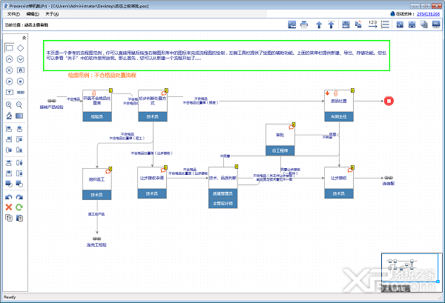
Task: Click the 123 numbering arrow icon
Action: (x=372, y=24)
